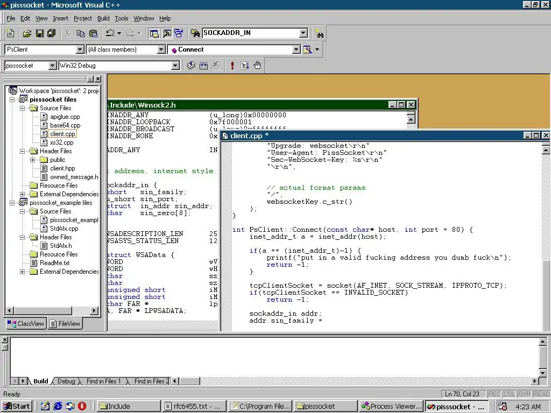551x413 pixels.
Task: Click the WizardBar actions wand icon
Action: [307, 49]
